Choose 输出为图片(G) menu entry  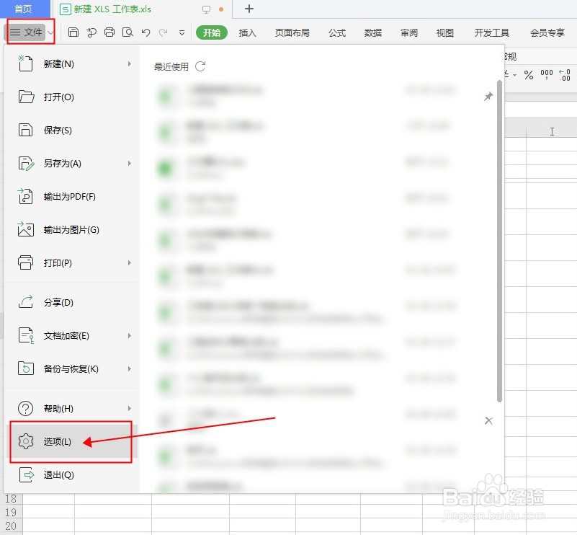(x=72, y=230)
